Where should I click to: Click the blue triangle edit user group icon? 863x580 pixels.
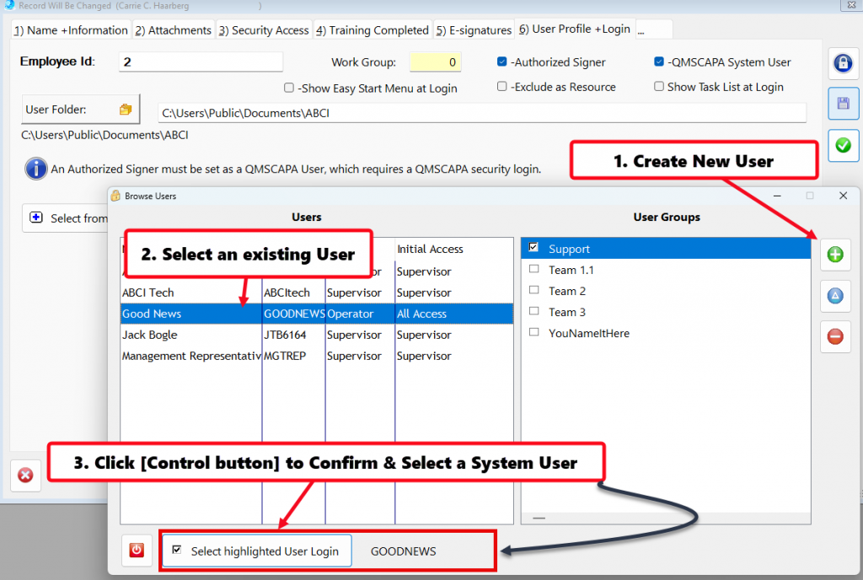[835, 296]
